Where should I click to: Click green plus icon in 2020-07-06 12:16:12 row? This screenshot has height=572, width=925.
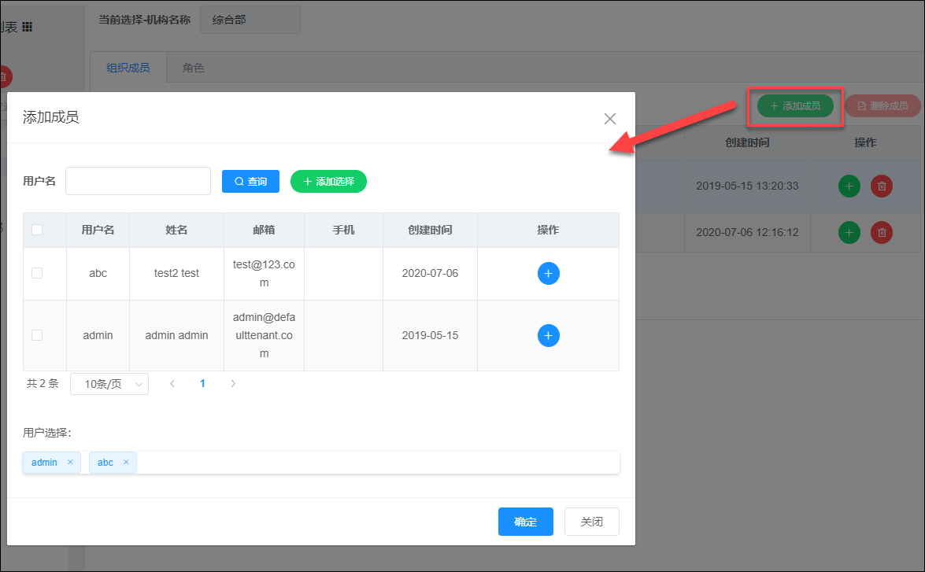[849, 232]
